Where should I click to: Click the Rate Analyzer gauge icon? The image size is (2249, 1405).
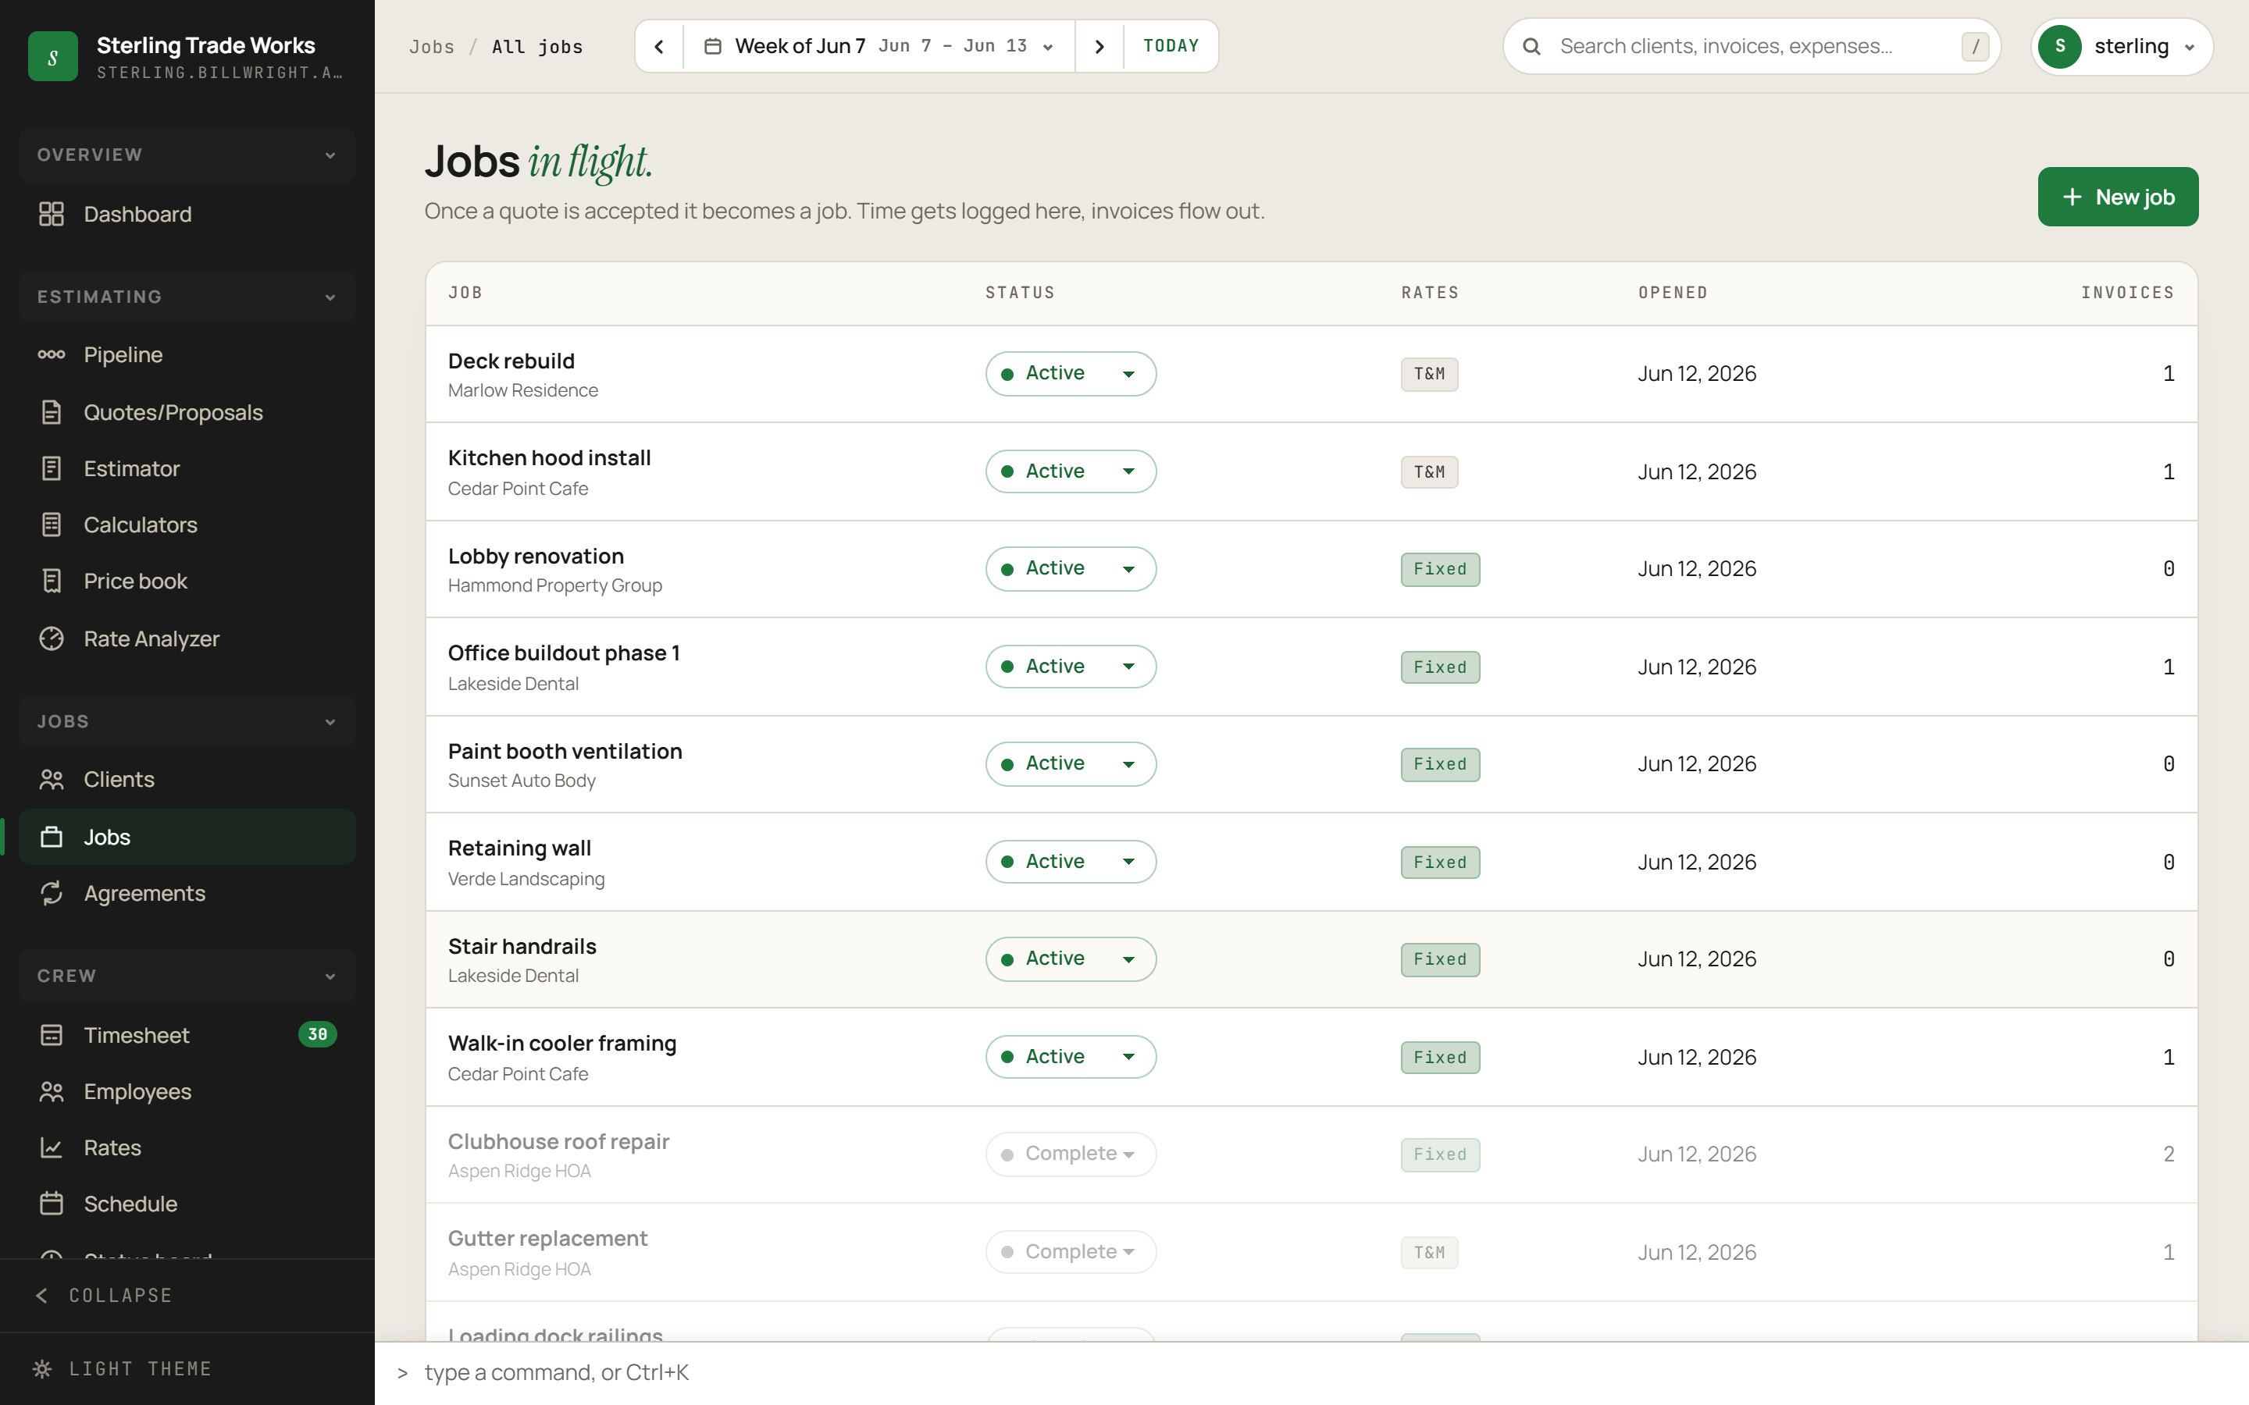[x=51, y=638]
